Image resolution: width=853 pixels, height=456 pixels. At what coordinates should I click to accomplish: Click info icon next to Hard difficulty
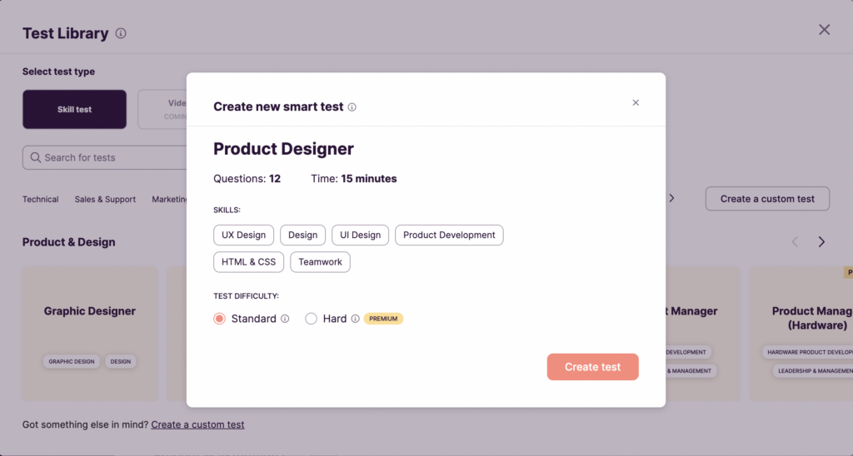click(x=356, y=319)
